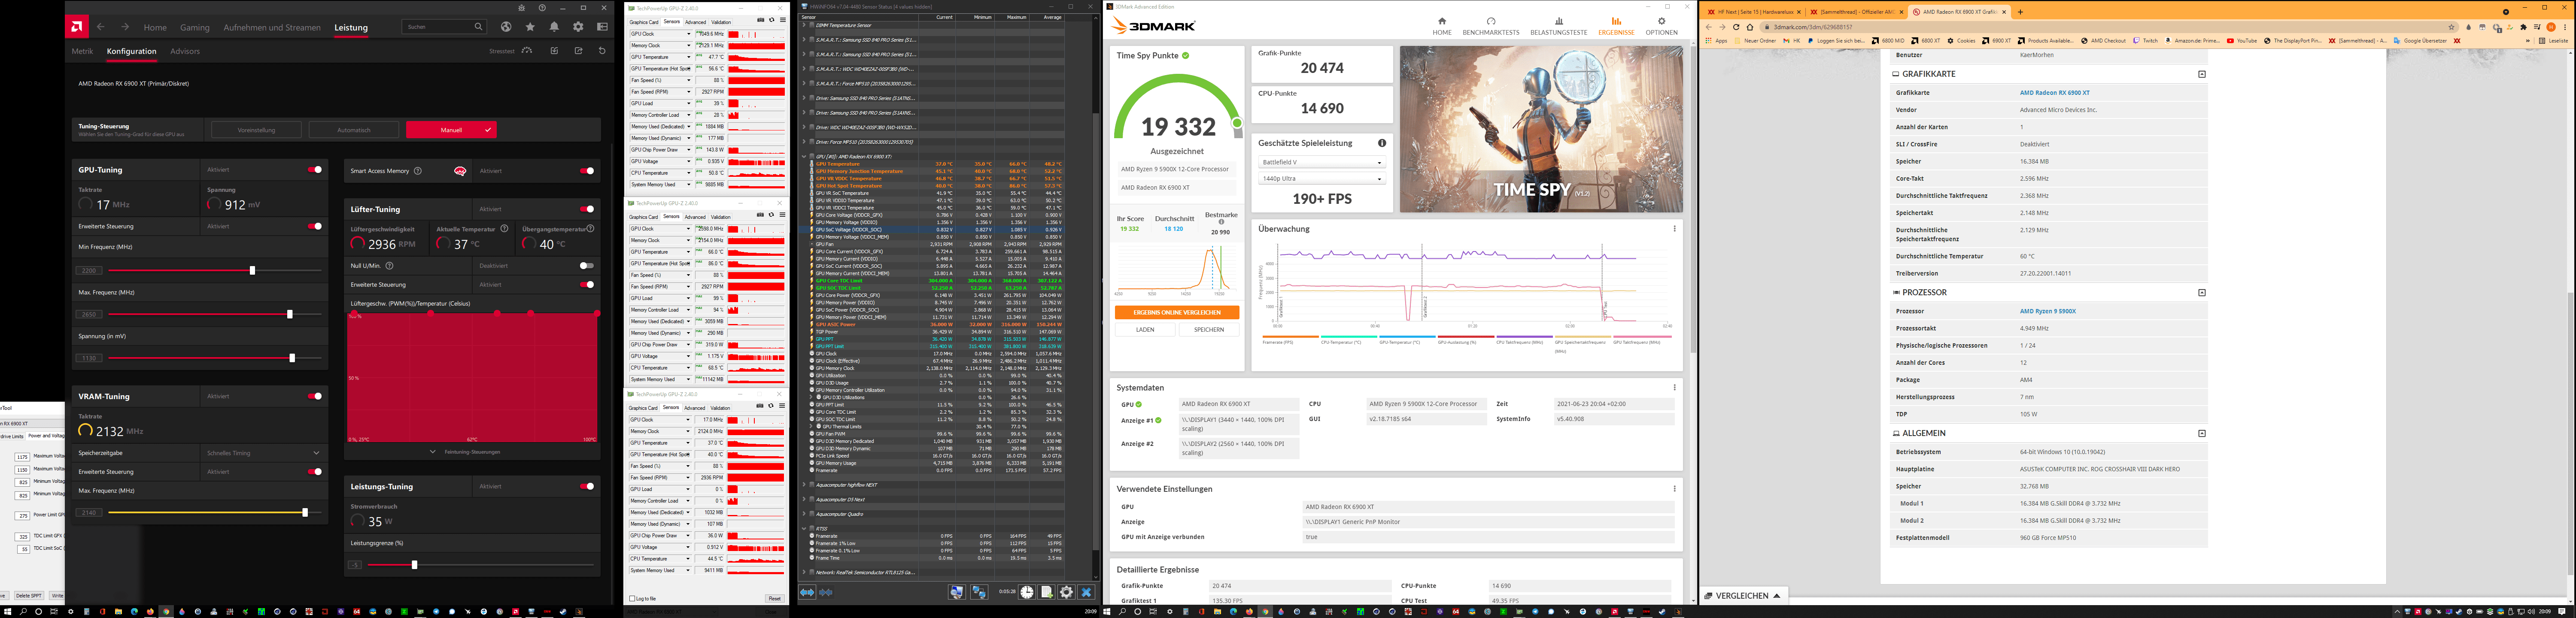
Task: Start the Stresstest gauge icon
Action: (x=527, y=51)
